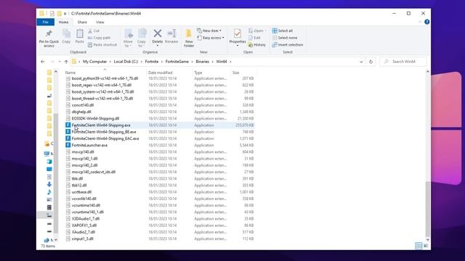Click the Refresh button
Viewport: 465px width, 261px height.
click(x=371, y=62)
